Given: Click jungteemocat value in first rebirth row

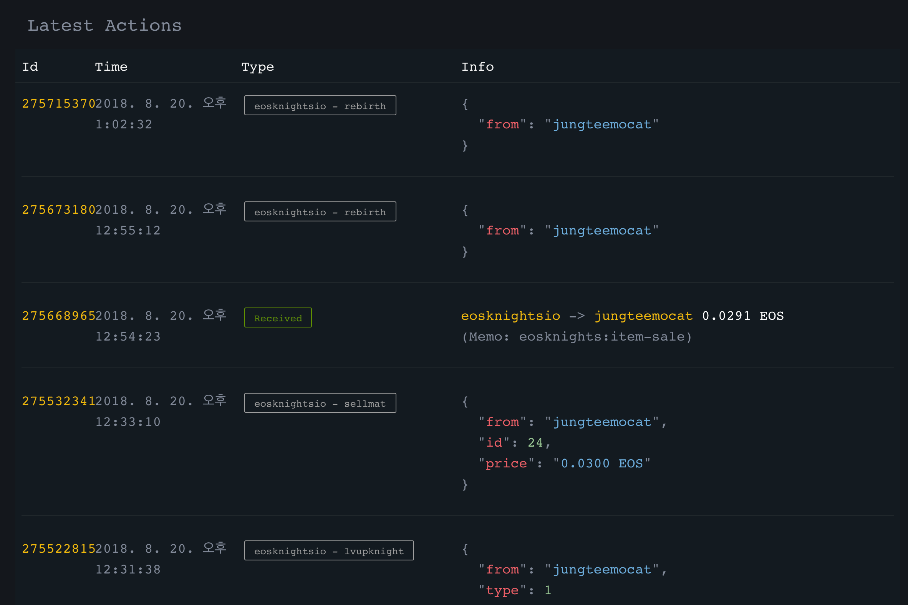Looking at the screenshot, I should pos(601,125).
